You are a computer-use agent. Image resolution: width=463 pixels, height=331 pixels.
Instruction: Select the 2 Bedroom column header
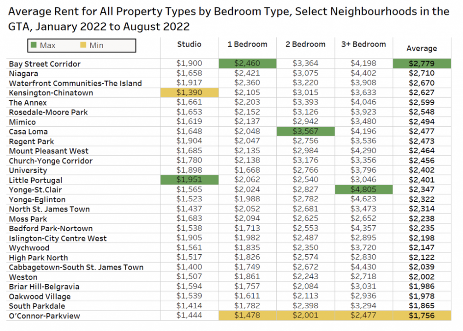305,44
